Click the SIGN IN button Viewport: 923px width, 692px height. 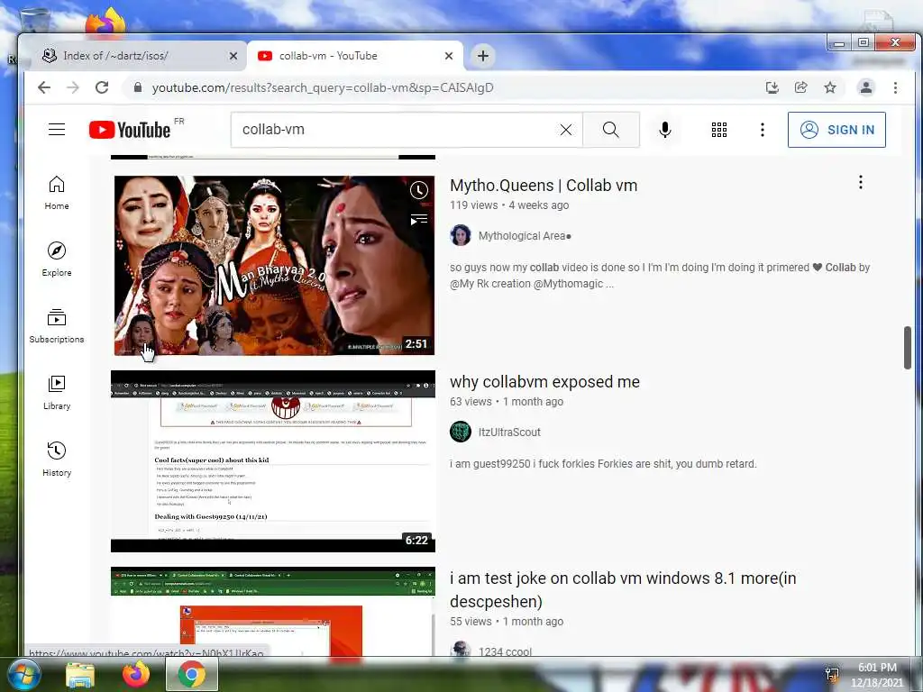click(836, 130)
